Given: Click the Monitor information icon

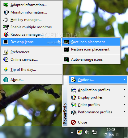Looking at the screenshot, I should point(6,12).
